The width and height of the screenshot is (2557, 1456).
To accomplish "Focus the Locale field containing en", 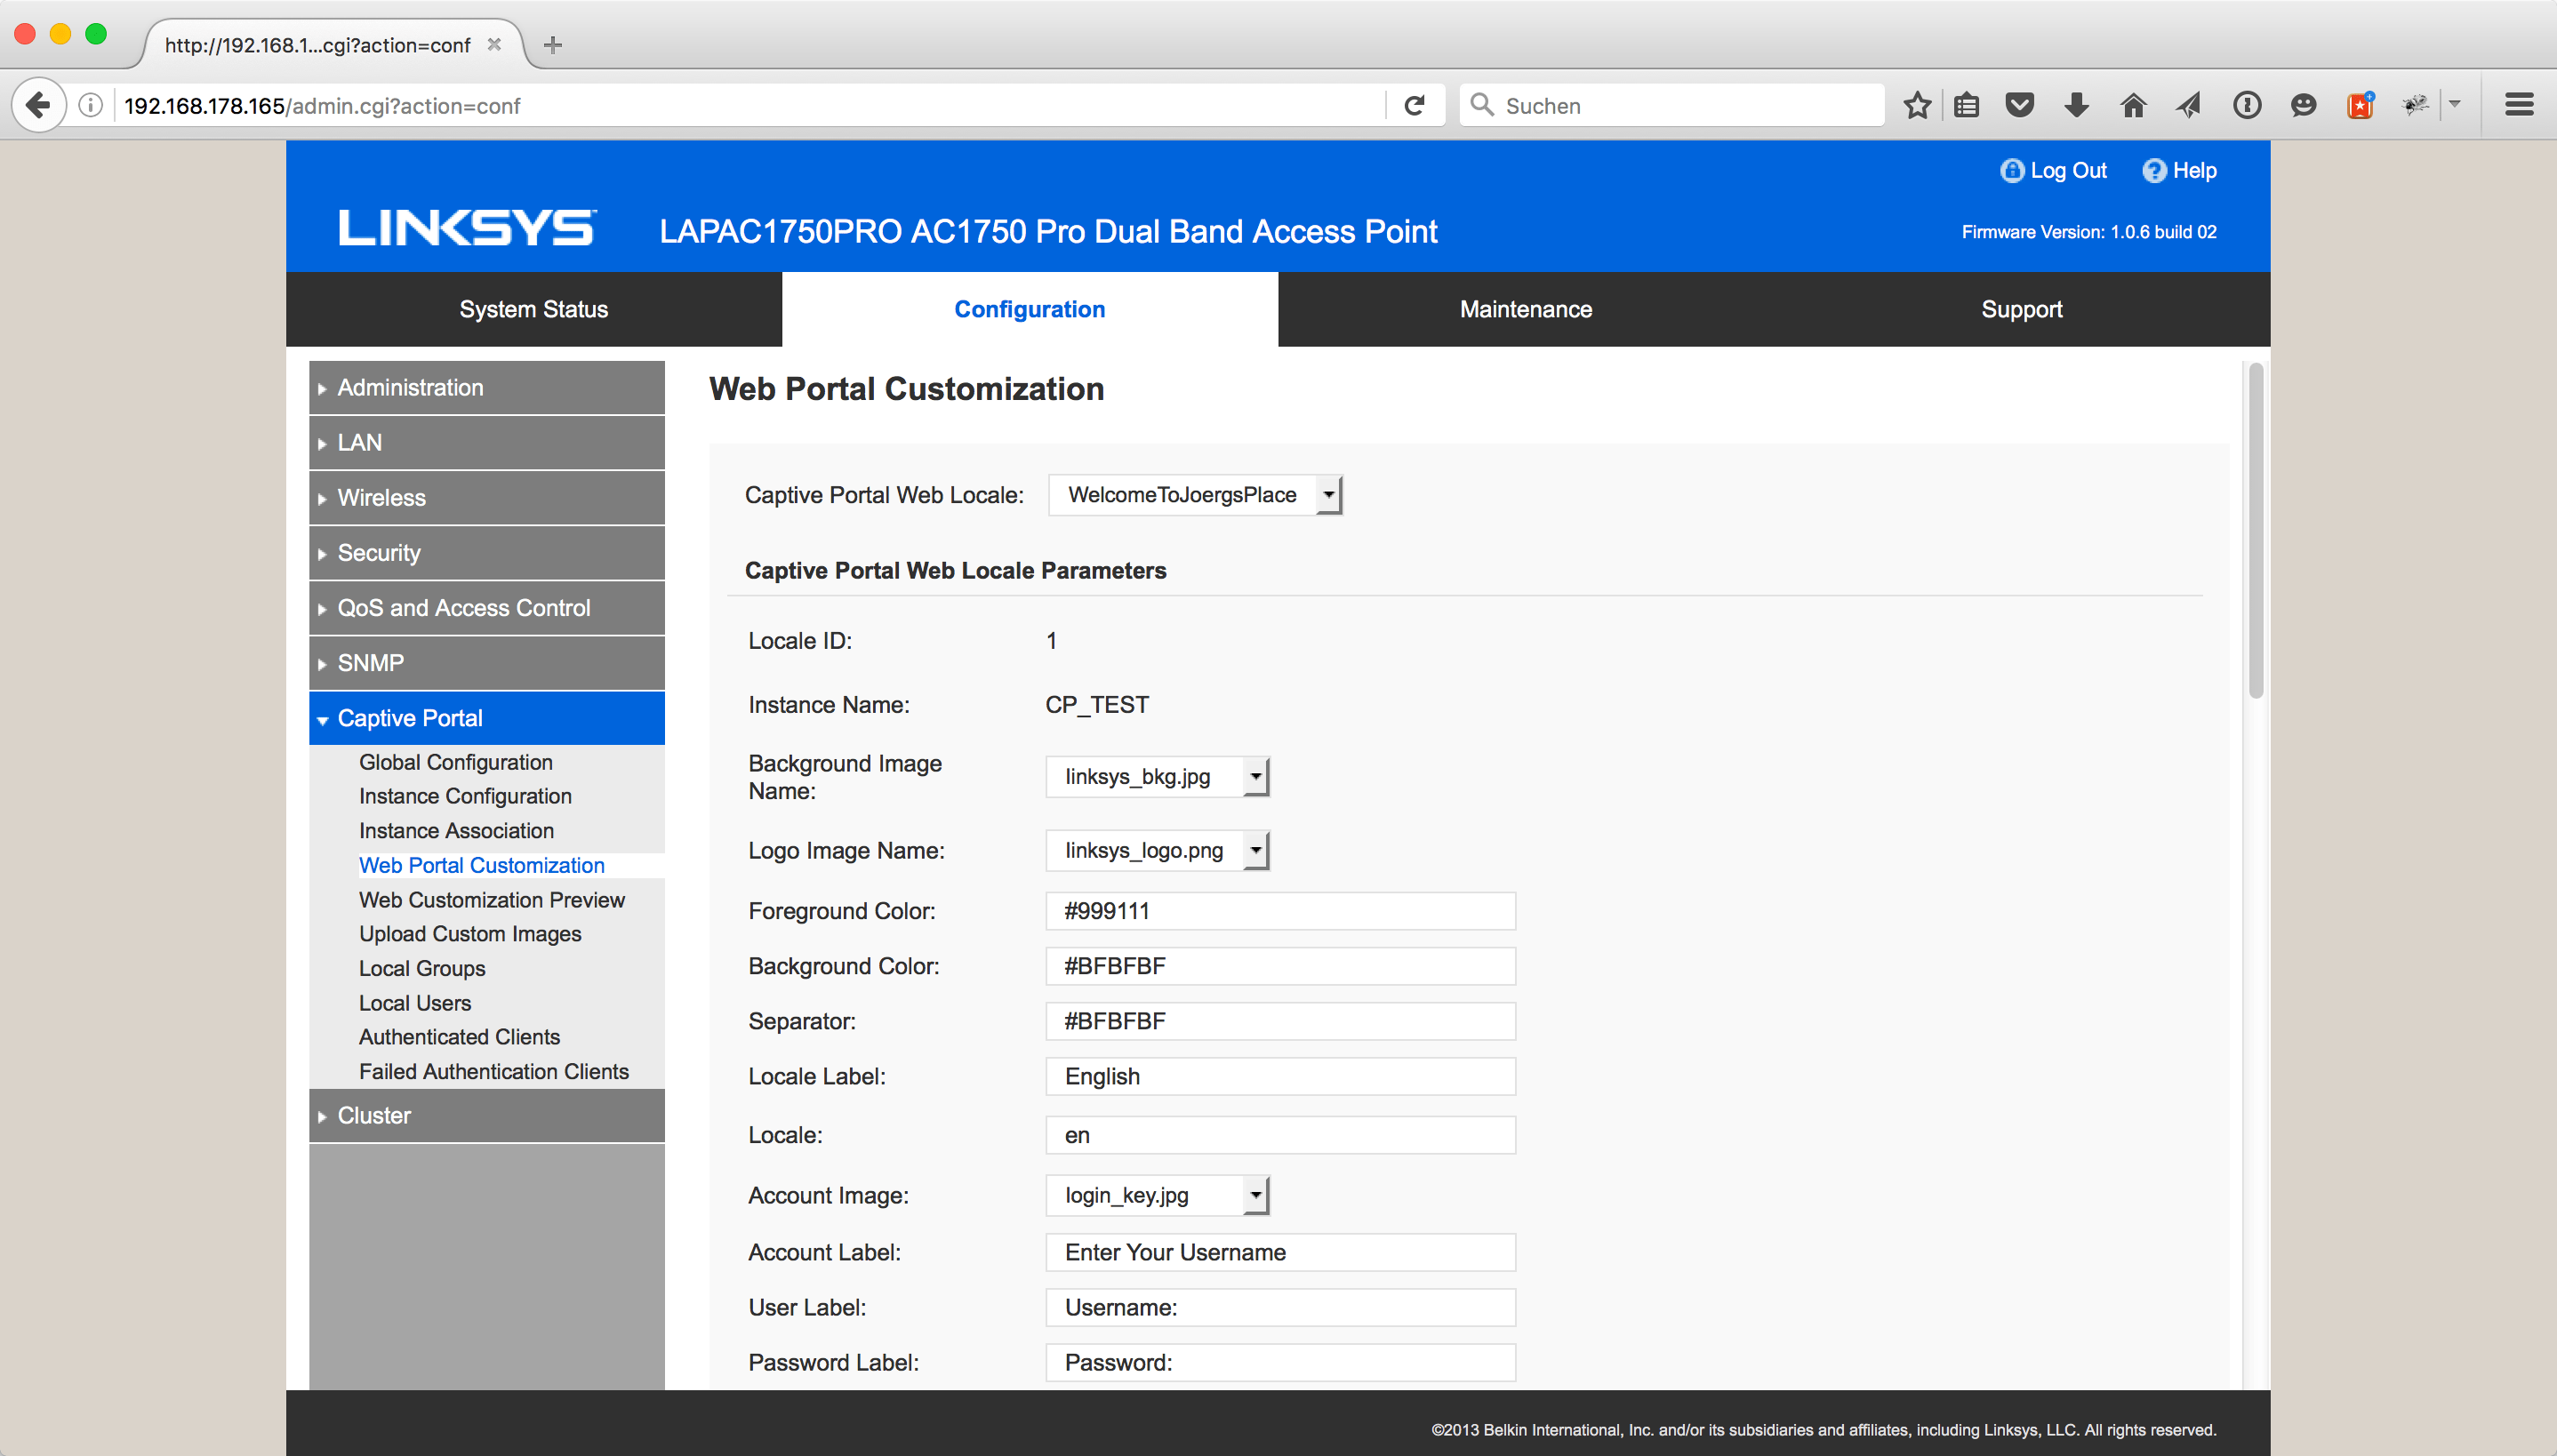I will coord(1281,1136).
